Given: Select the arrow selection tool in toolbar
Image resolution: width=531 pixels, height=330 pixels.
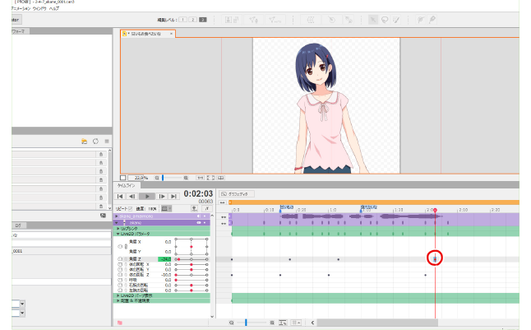Looking at the screenshot, I should [x=373, y=20].
